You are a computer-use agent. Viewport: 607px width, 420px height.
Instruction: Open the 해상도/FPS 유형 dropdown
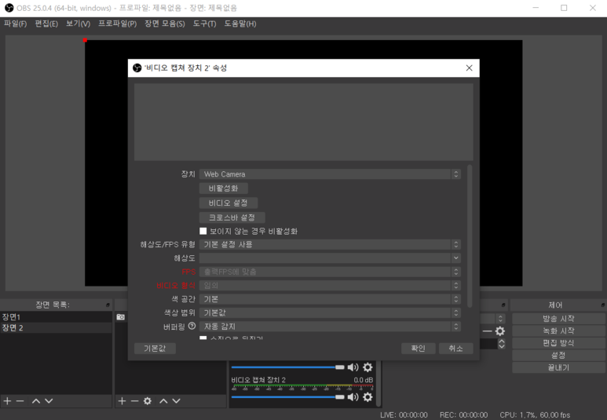[x=330, y=244]
